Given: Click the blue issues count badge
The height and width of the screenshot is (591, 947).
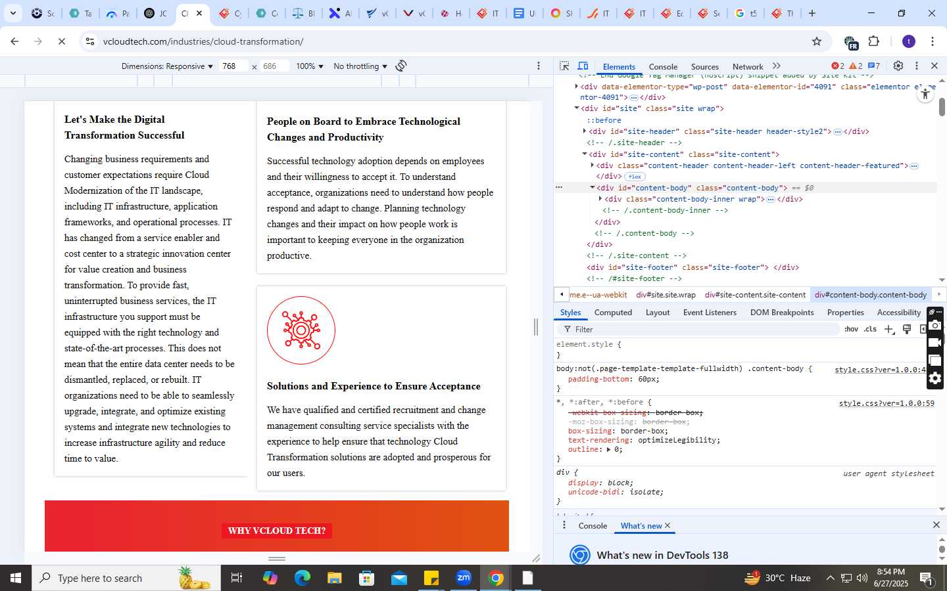Looking at the screenshot, I should pos(874,66).
